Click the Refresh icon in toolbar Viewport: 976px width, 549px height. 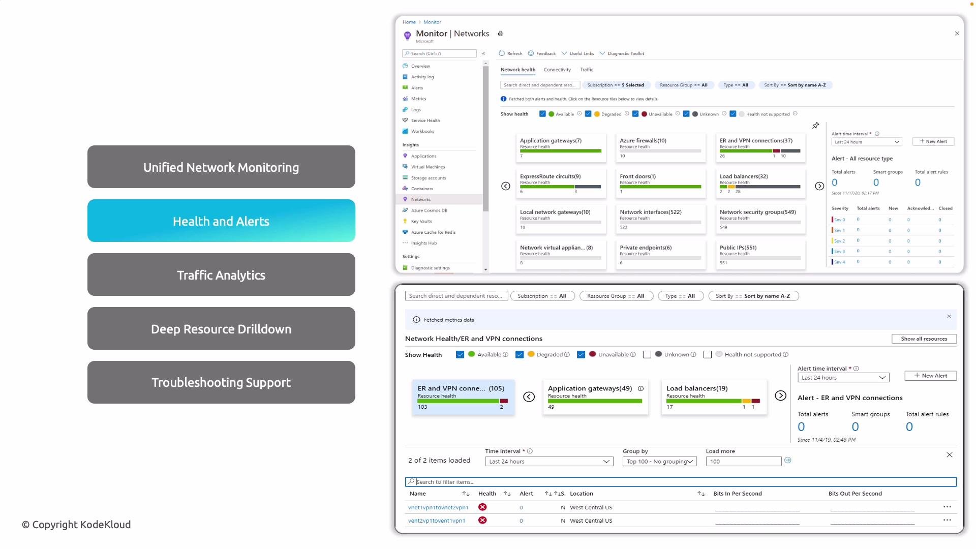[502, 53]
